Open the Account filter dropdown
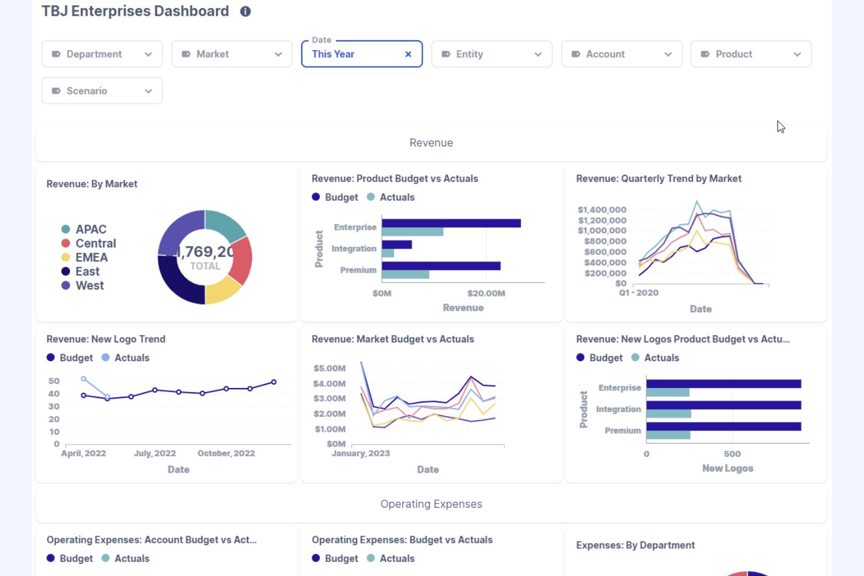864x576 pixels. click(668, 54)
